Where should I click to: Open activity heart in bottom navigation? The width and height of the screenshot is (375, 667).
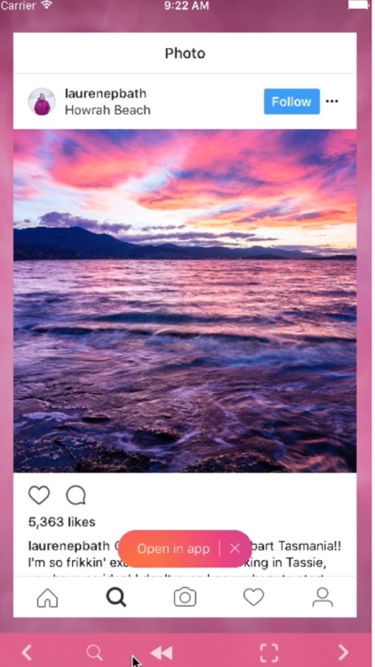(254, 598)
